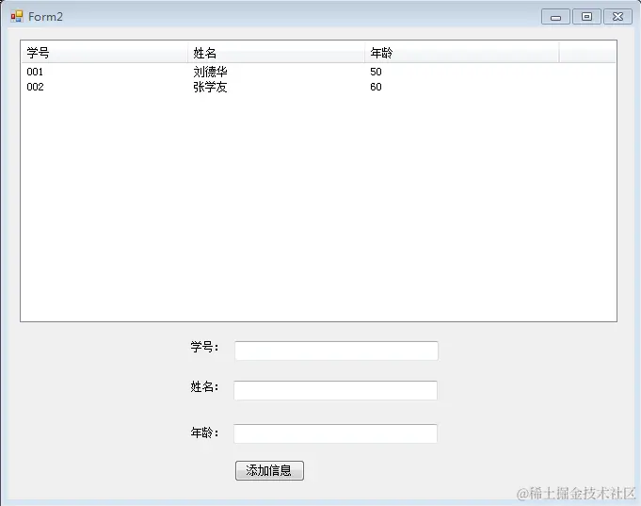Focus the 年龄 input field

tap(336, 433)
